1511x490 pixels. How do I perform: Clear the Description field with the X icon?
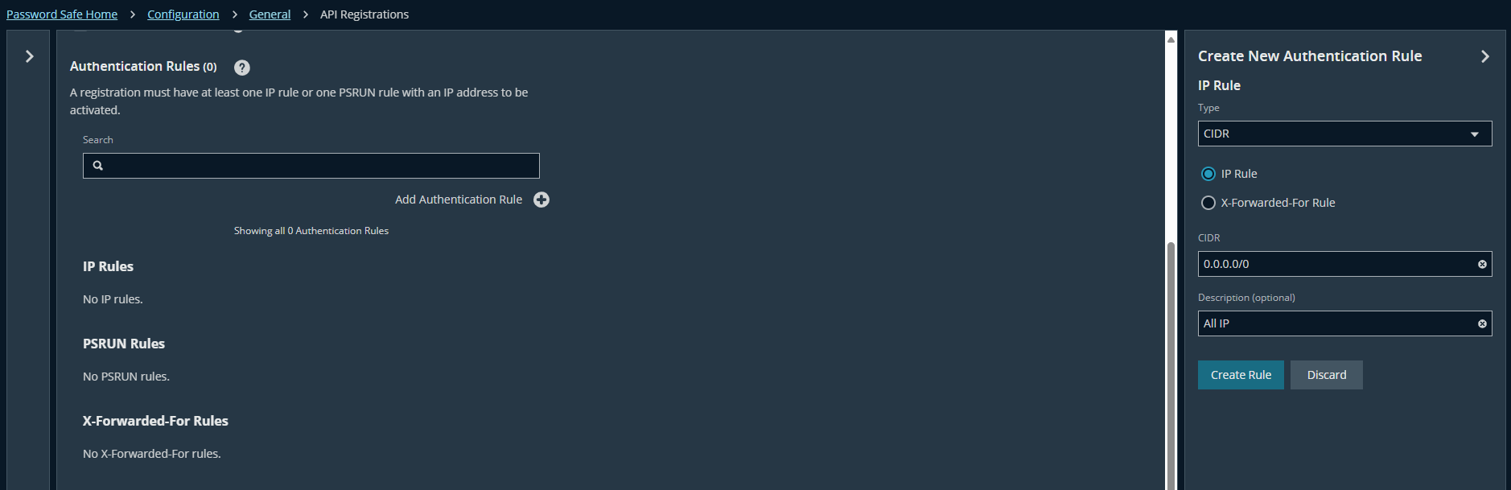coord(1482,323)
